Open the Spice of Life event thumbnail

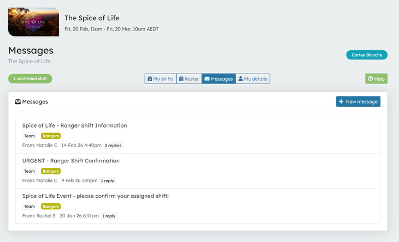[33, 22]
